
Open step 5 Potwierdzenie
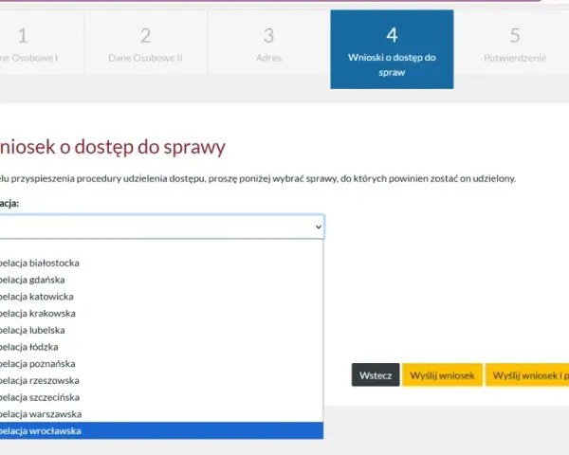pyautogui.click(x=512, y=43)
